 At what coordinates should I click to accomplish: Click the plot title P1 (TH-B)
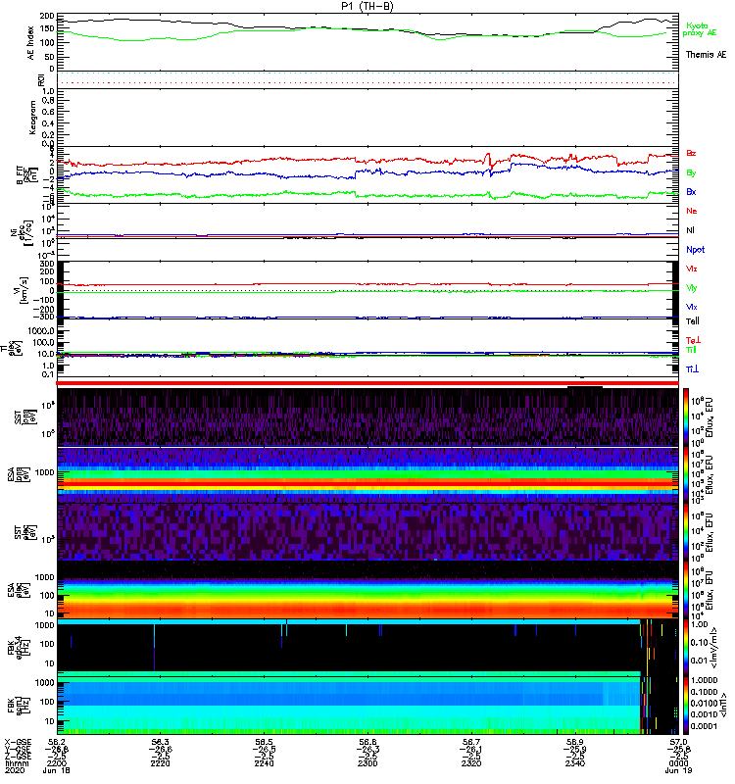[367, 6]
